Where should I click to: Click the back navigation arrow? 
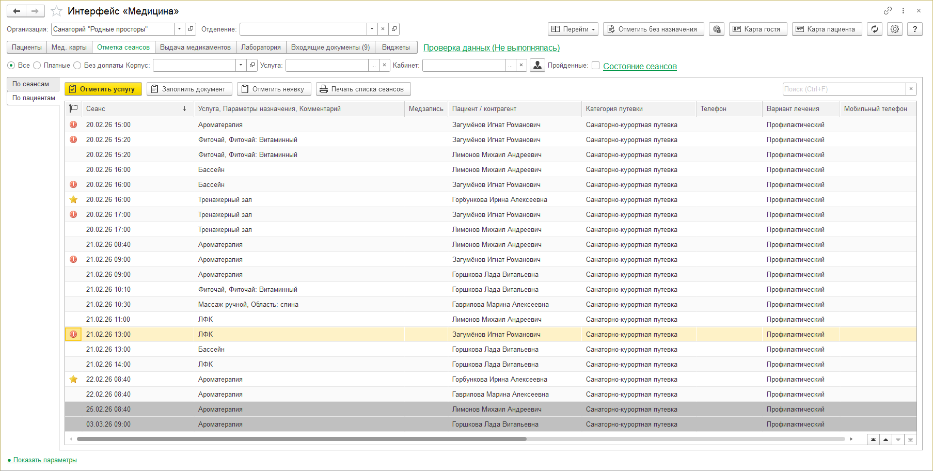point(17,11)
